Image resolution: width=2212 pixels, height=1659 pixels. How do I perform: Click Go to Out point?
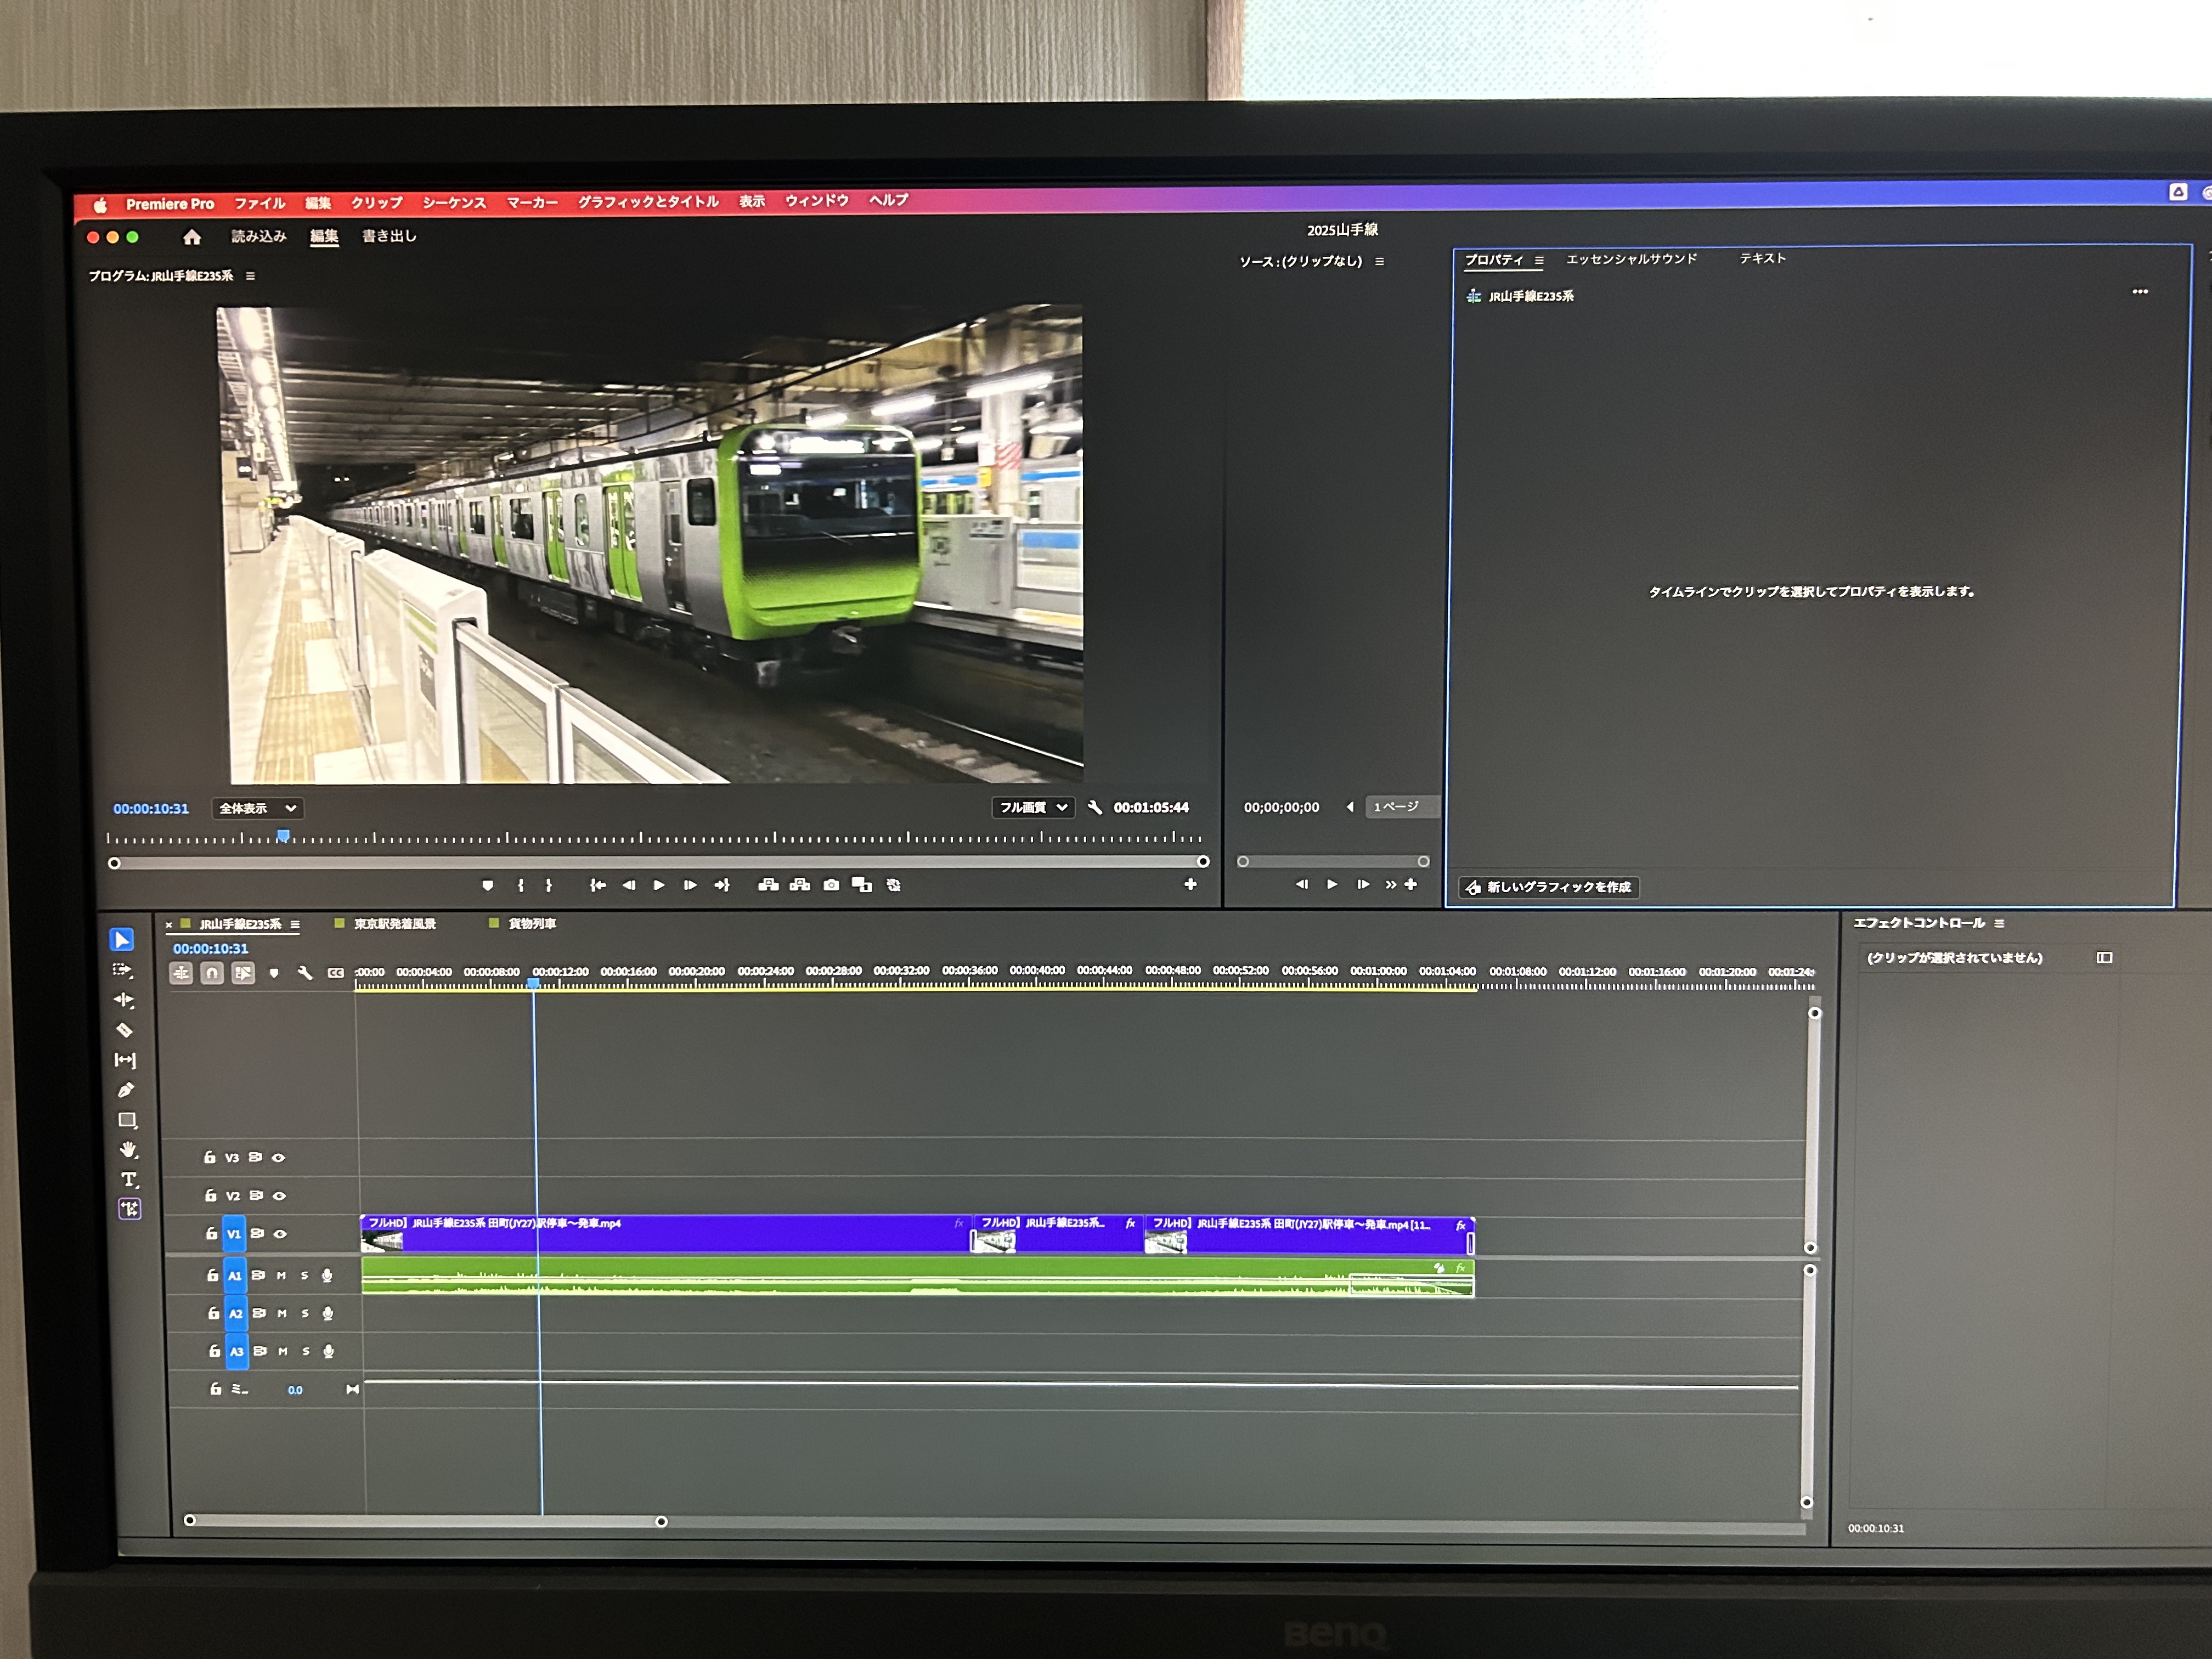click(x=722, y=885)
